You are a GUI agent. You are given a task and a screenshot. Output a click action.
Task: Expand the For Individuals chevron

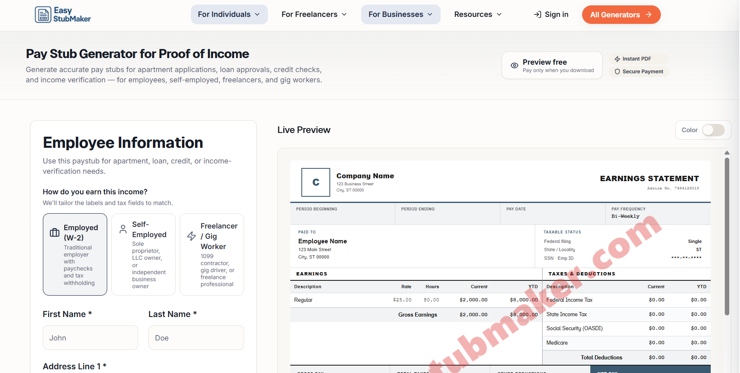pyautogui.click(x=257, y=14)
